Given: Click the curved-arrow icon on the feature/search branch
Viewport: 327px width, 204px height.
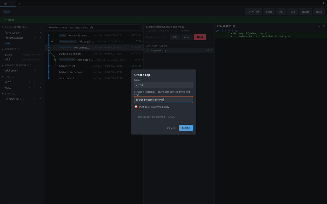Looking at the screenshot, I should pos(35,32).
